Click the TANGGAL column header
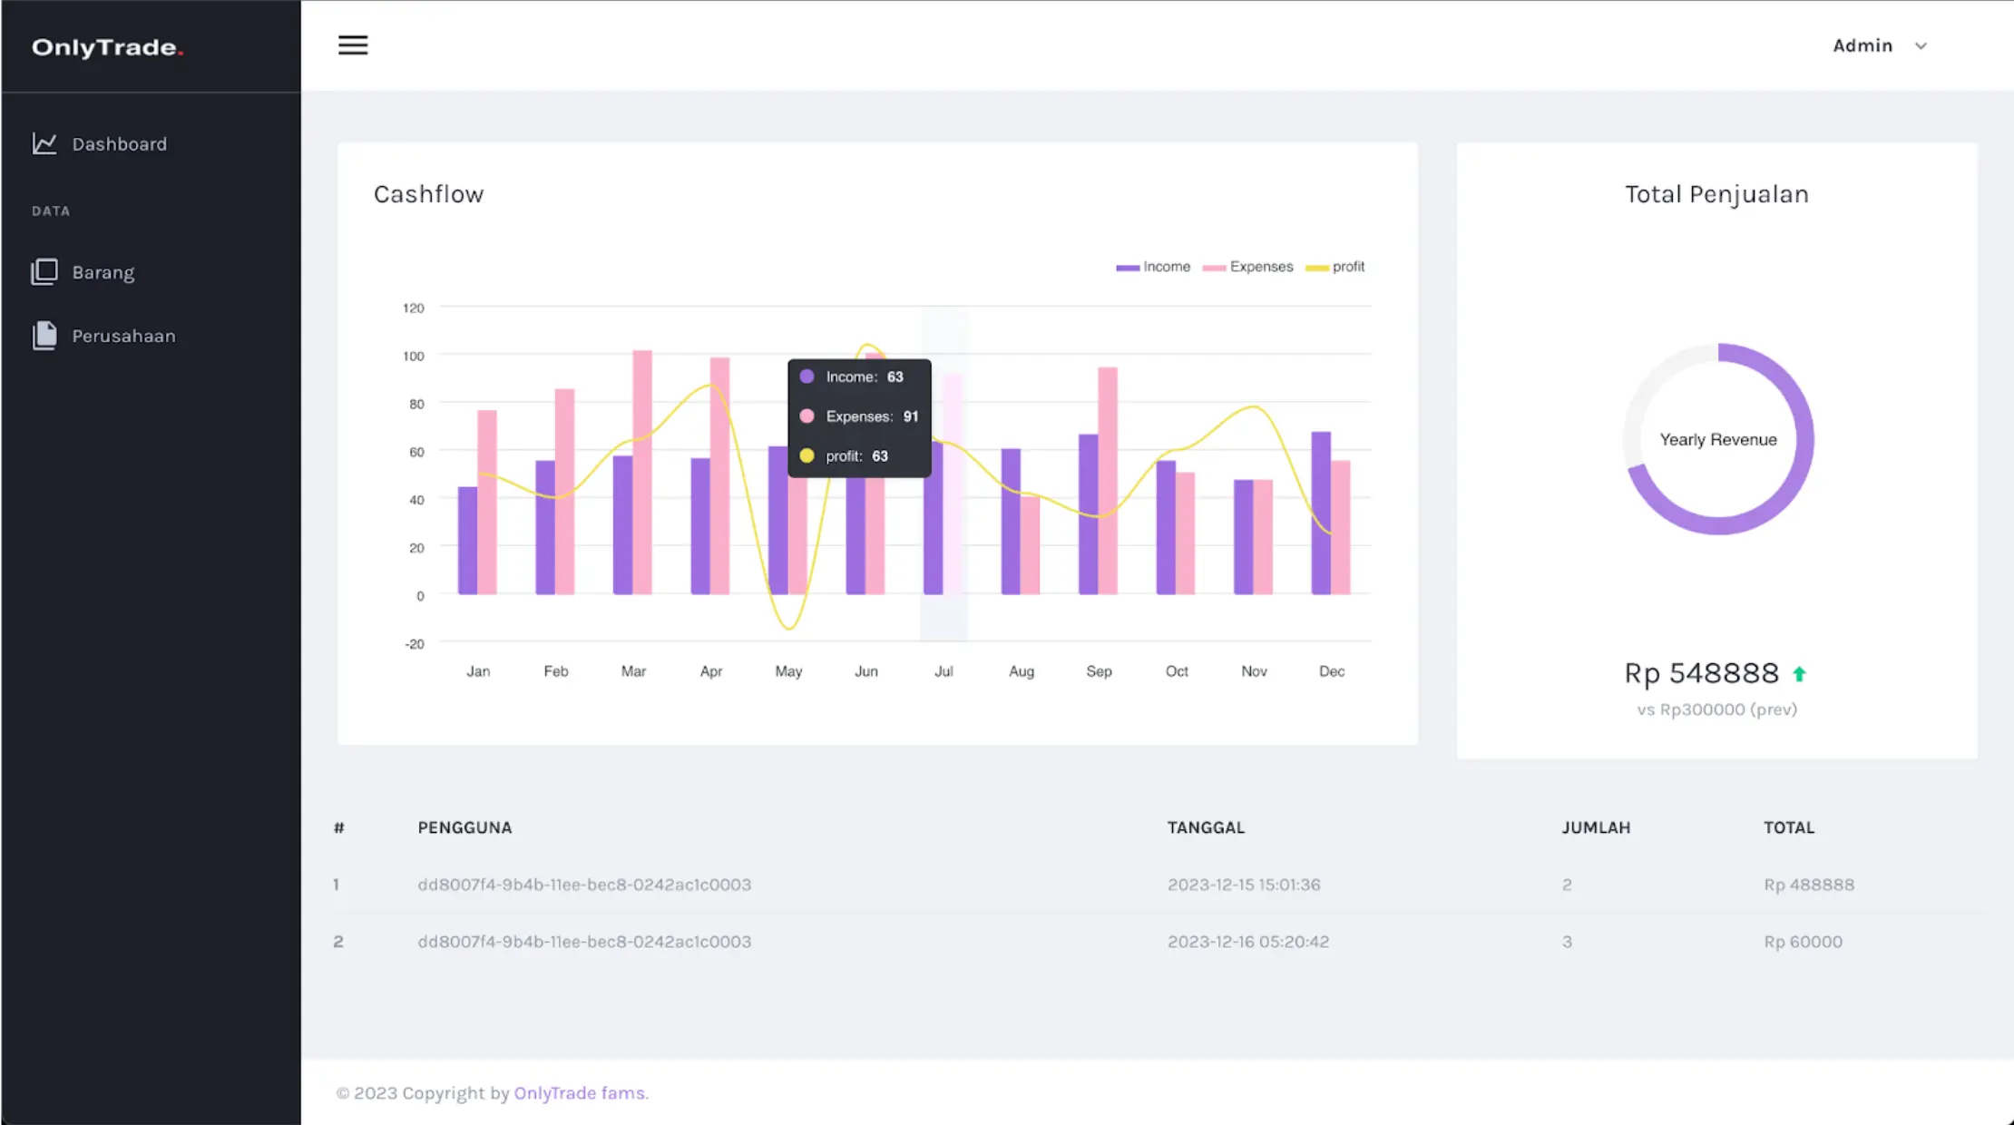This screenshot has height=1125, width=2014. (1206, 827)
